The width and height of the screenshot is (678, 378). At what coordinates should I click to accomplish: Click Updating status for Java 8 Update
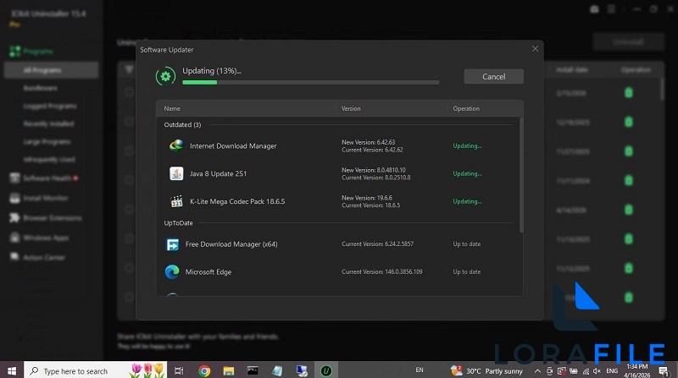(x=467, y=173)
